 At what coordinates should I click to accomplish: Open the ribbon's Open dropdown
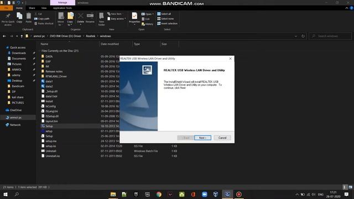coord(148,14)
